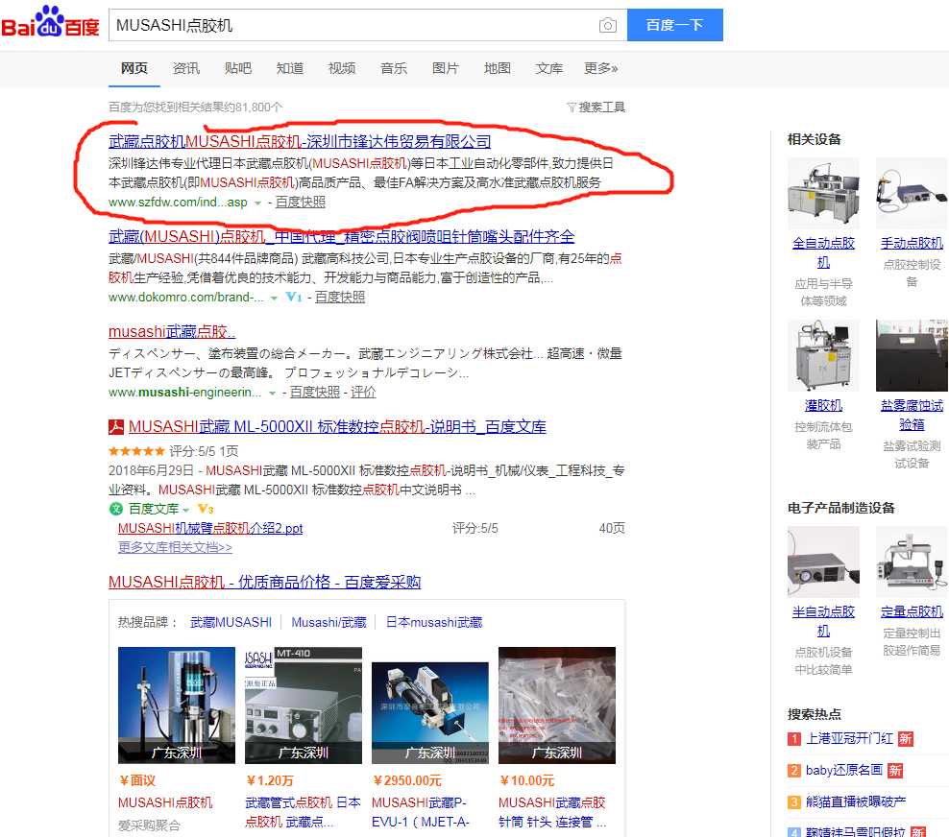Open ¥面议 MUSASHI点胶机 product image
The image size is (949, 837).
pyautogui.click(x=177, y=705)
